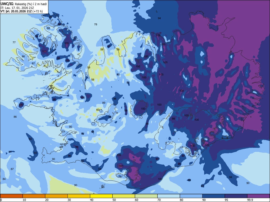Pick the amber 20–30 legend swatch
Image resolution: width=270 pixels, height=202 pixels.
(x=56, y=196)
